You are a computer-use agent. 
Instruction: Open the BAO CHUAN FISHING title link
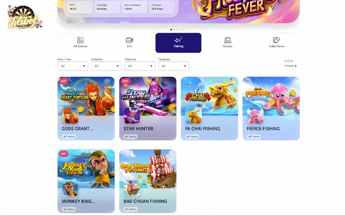(x=145, y=201)
